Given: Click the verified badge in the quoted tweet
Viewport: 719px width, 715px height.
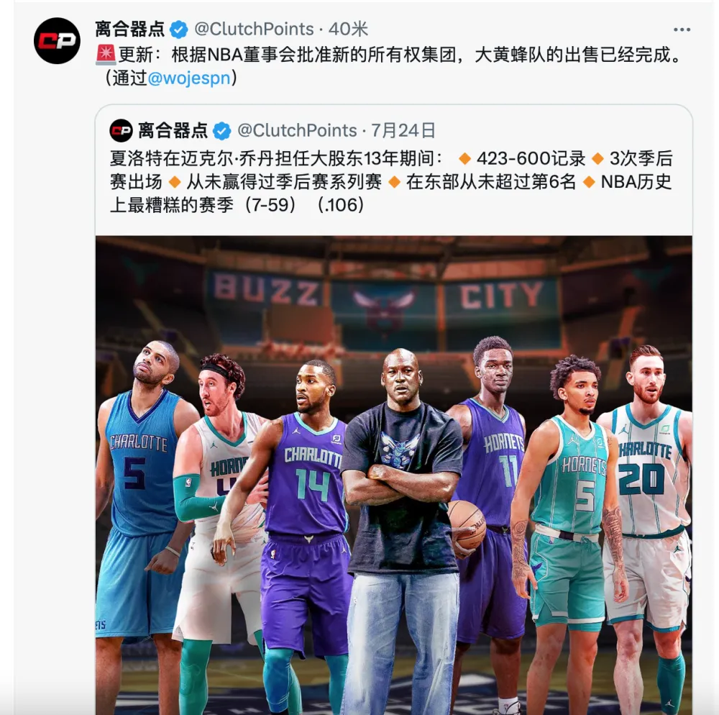Looking at the screenshot, I should coord(222,131).
